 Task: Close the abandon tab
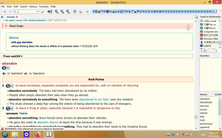pos(17,17)
